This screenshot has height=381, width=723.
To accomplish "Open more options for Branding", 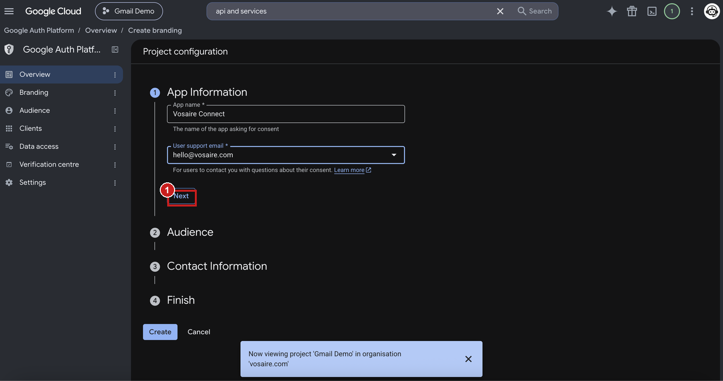I will pos(115,93).
